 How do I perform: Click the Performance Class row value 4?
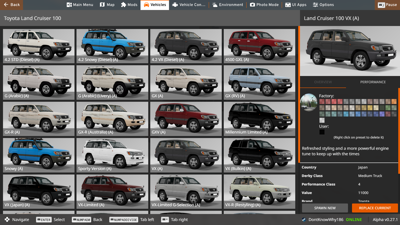pyautogui.click(x=359, y=184)
